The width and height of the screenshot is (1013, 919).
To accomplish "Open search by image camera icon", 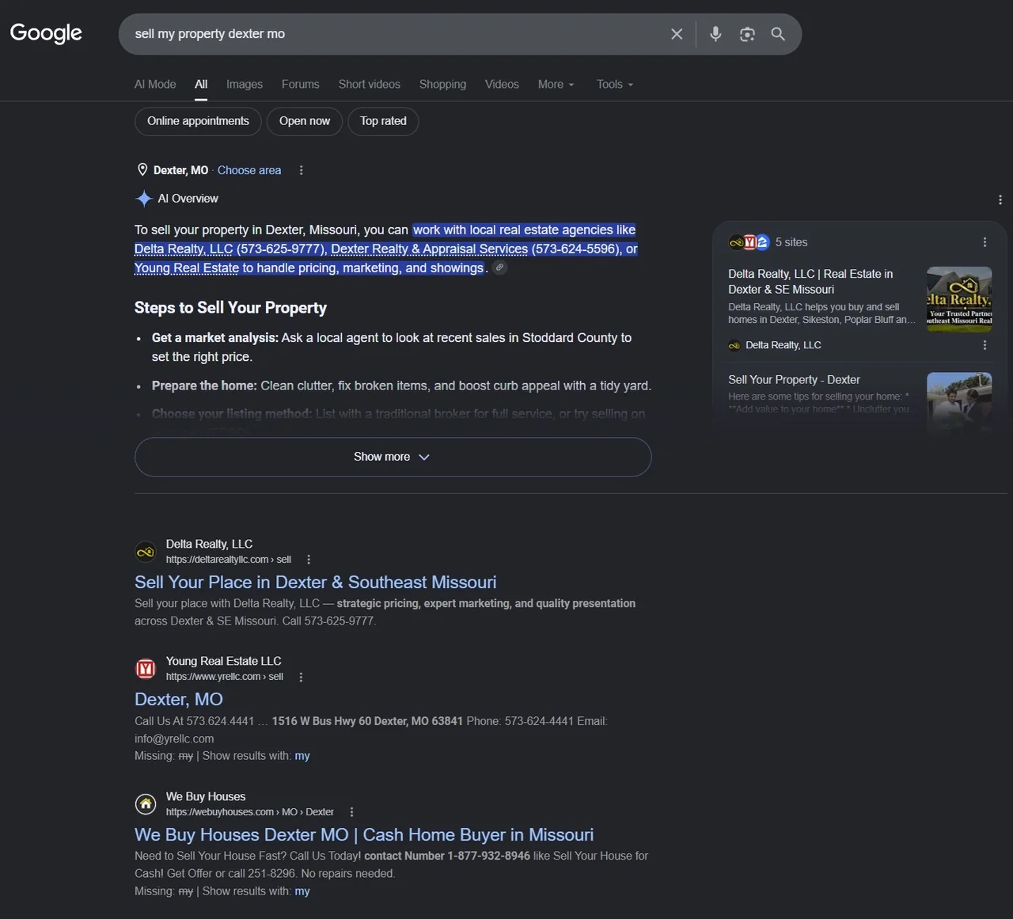I will coord(747,34).
